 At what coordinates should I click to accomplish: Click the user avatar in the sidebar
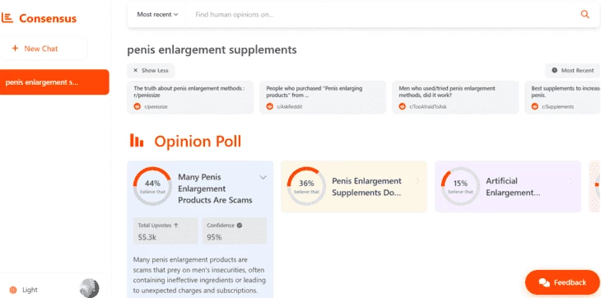pos(89,288)
